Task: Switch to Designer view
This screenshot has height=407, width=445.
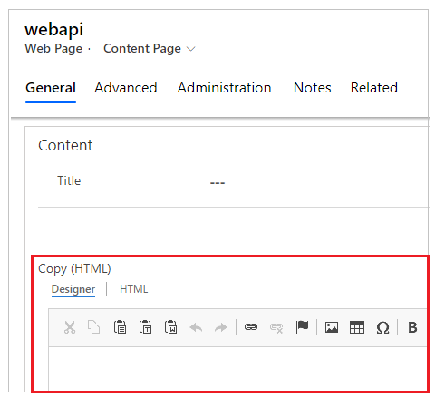Action: [73, 289]
